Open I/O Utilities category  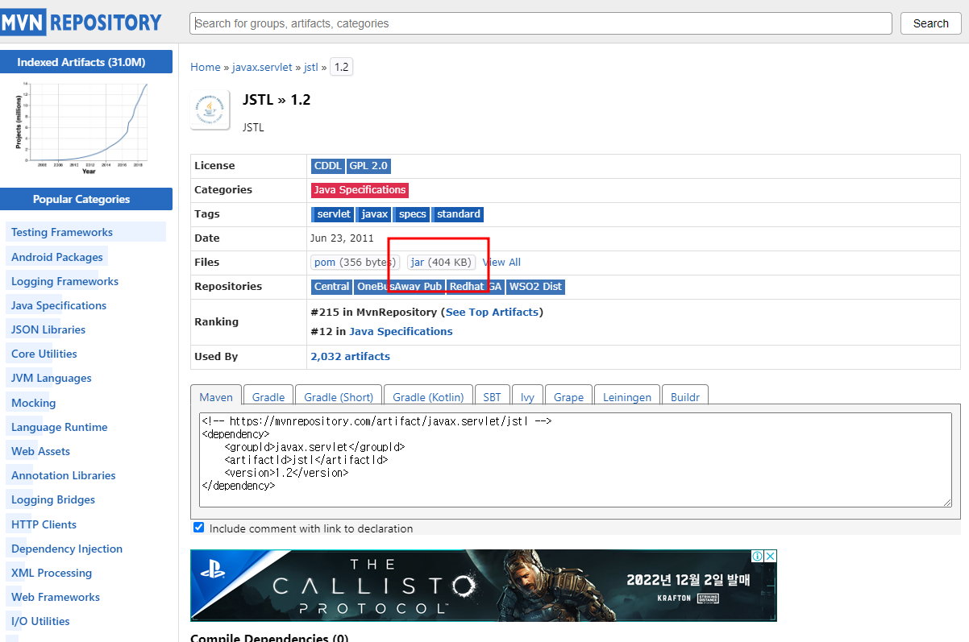click(40, 621)
